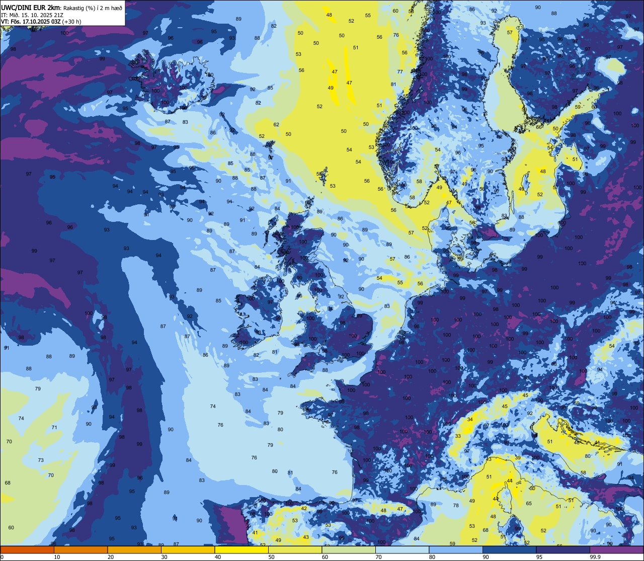The image size is (644, 561).
Task: Click the 50–60% pale yellow legend swatch
Action: coord(295,549)
